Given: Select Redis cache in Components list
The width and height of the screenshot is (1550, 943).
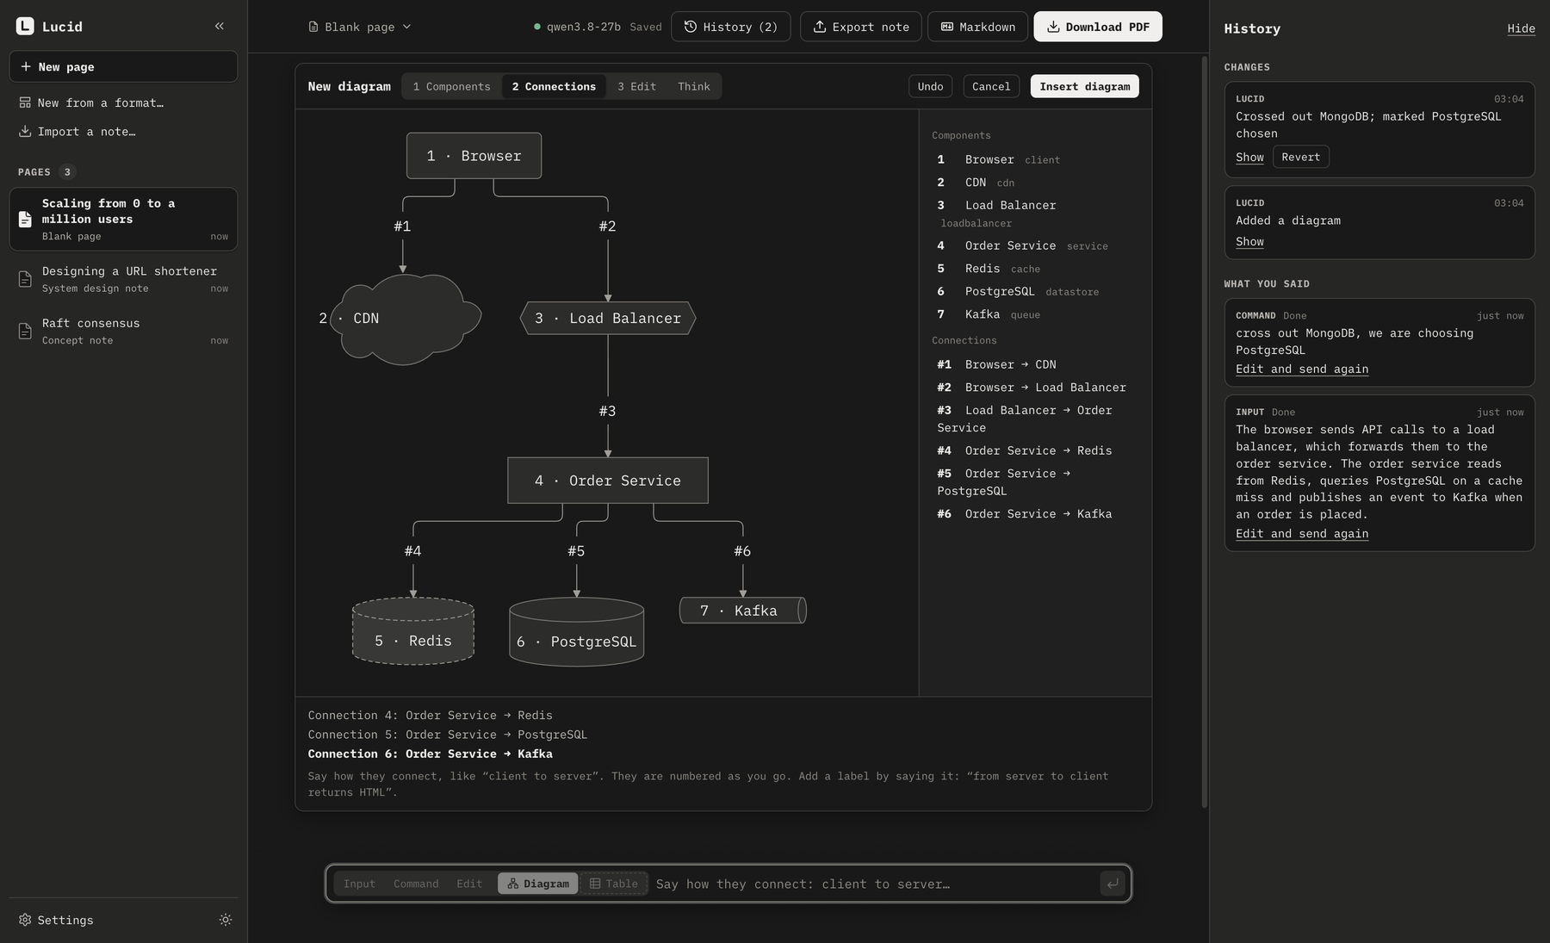Looking at the screenshot, I should pos(1033,269).
